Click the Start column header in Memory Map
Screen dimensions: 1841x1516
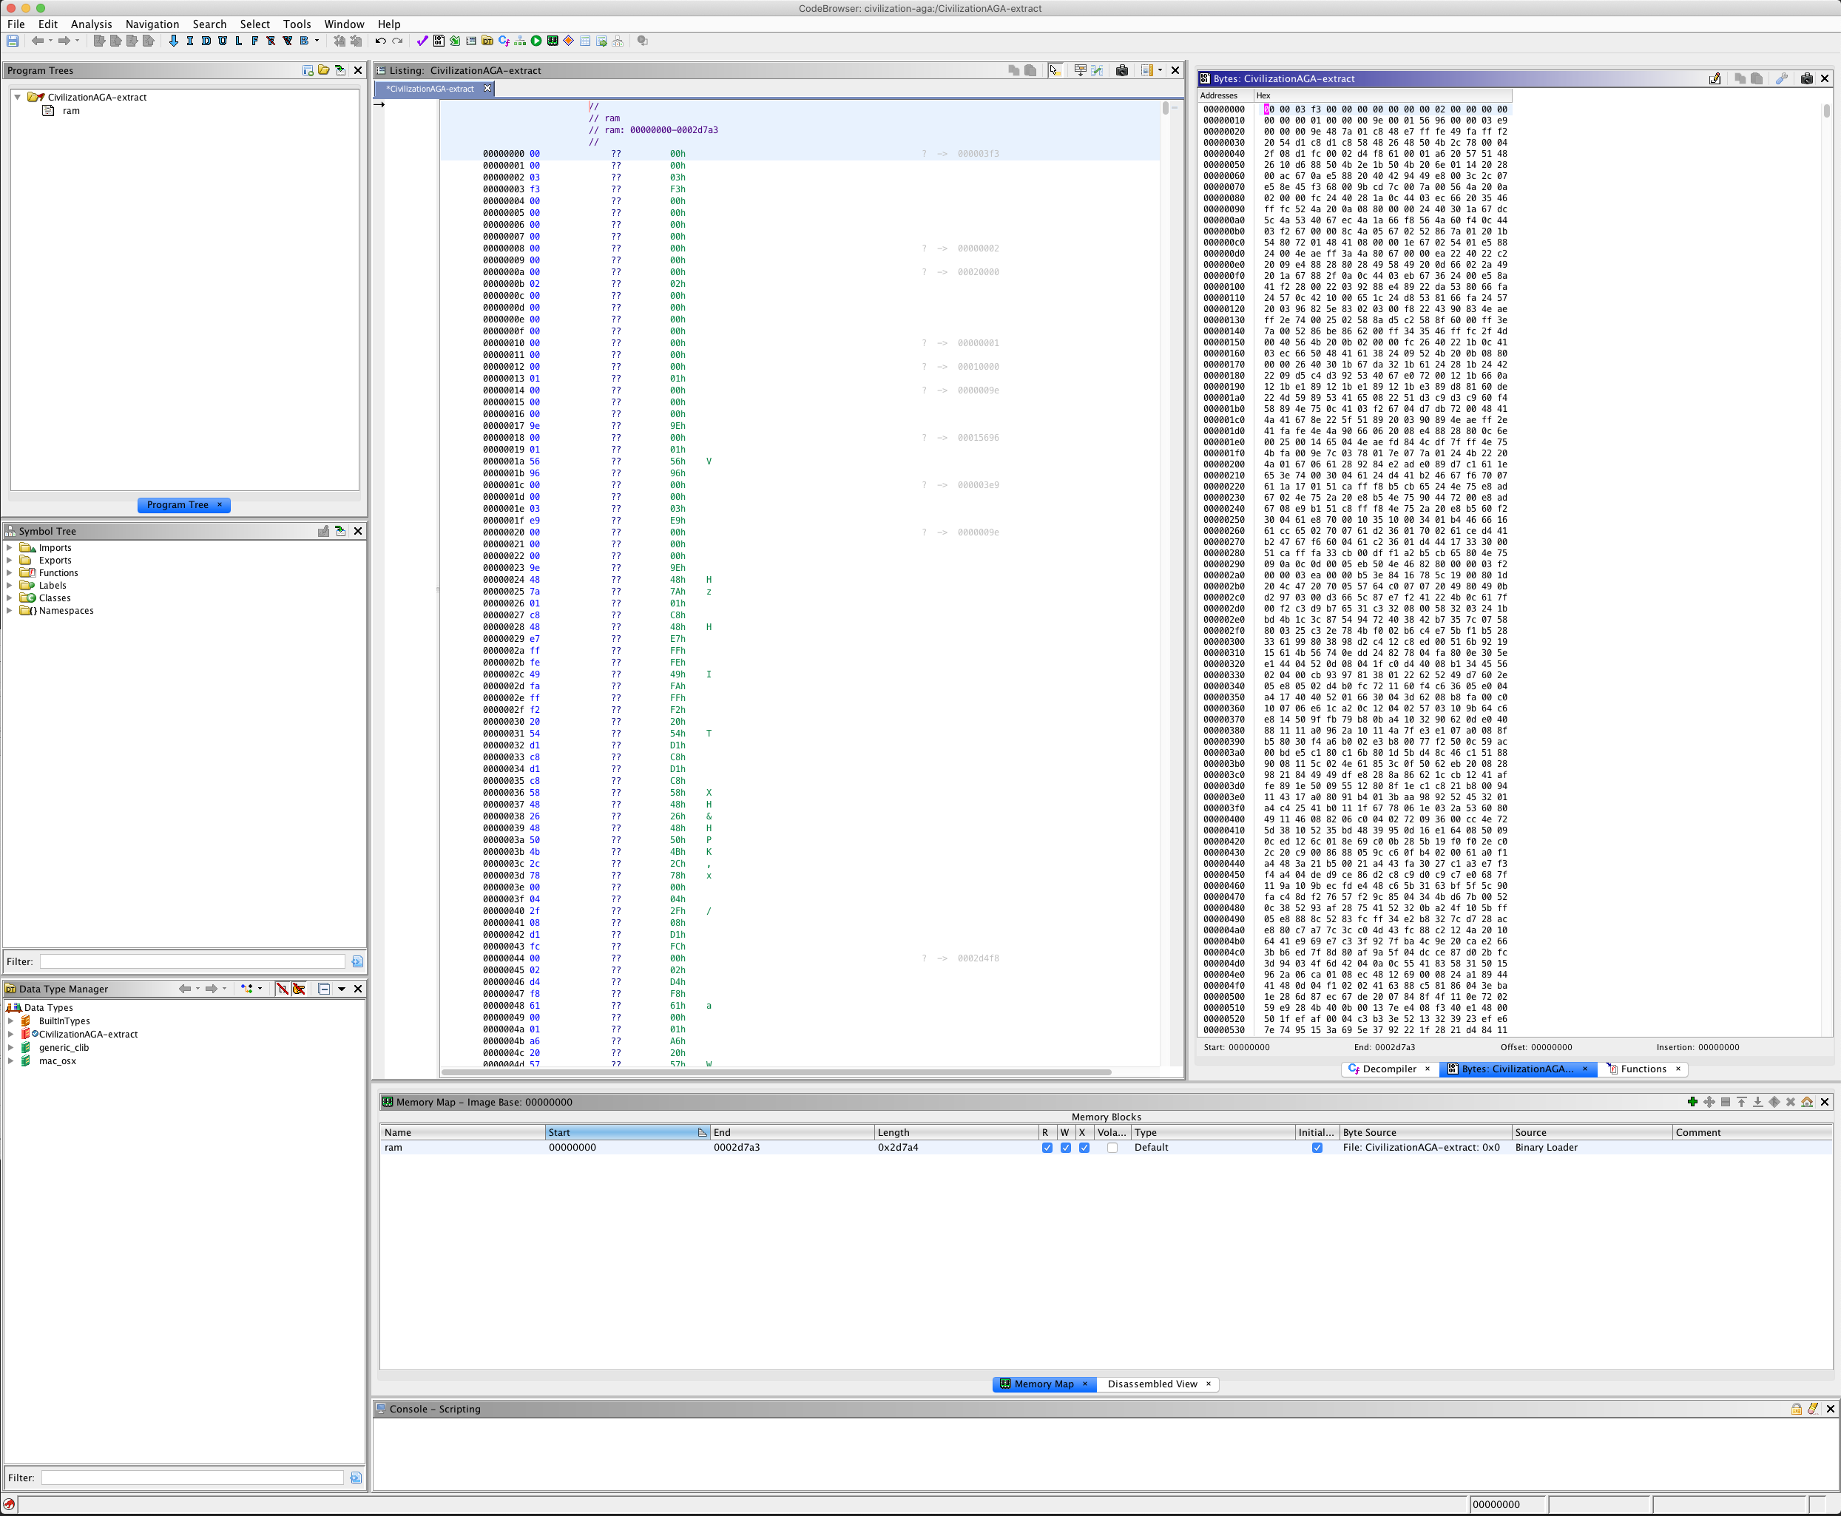(627, 1133)
